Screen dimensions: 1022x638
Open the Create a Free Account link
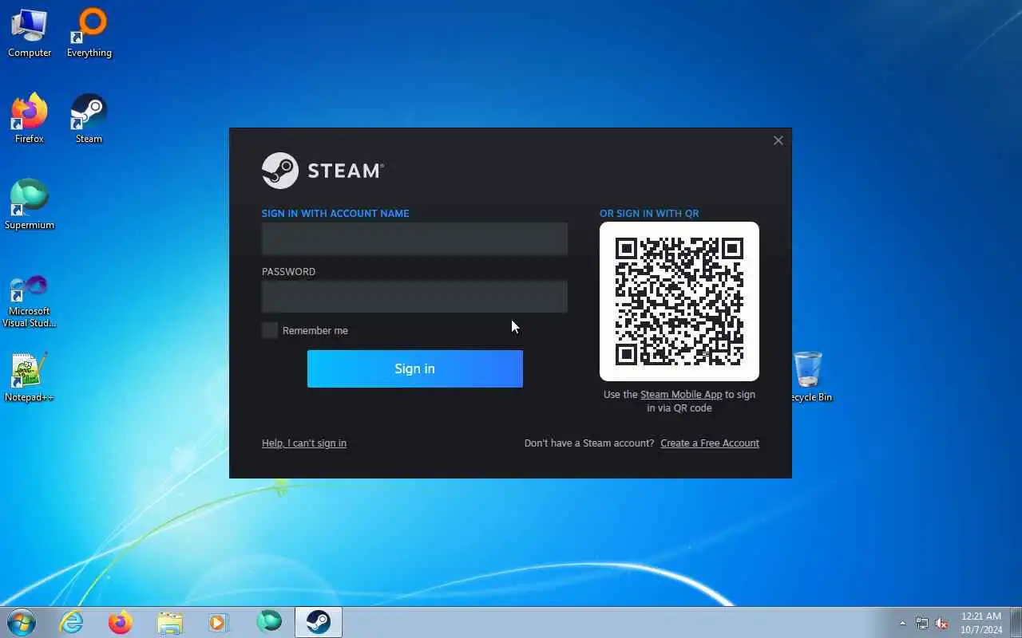(x=710, y=443)
